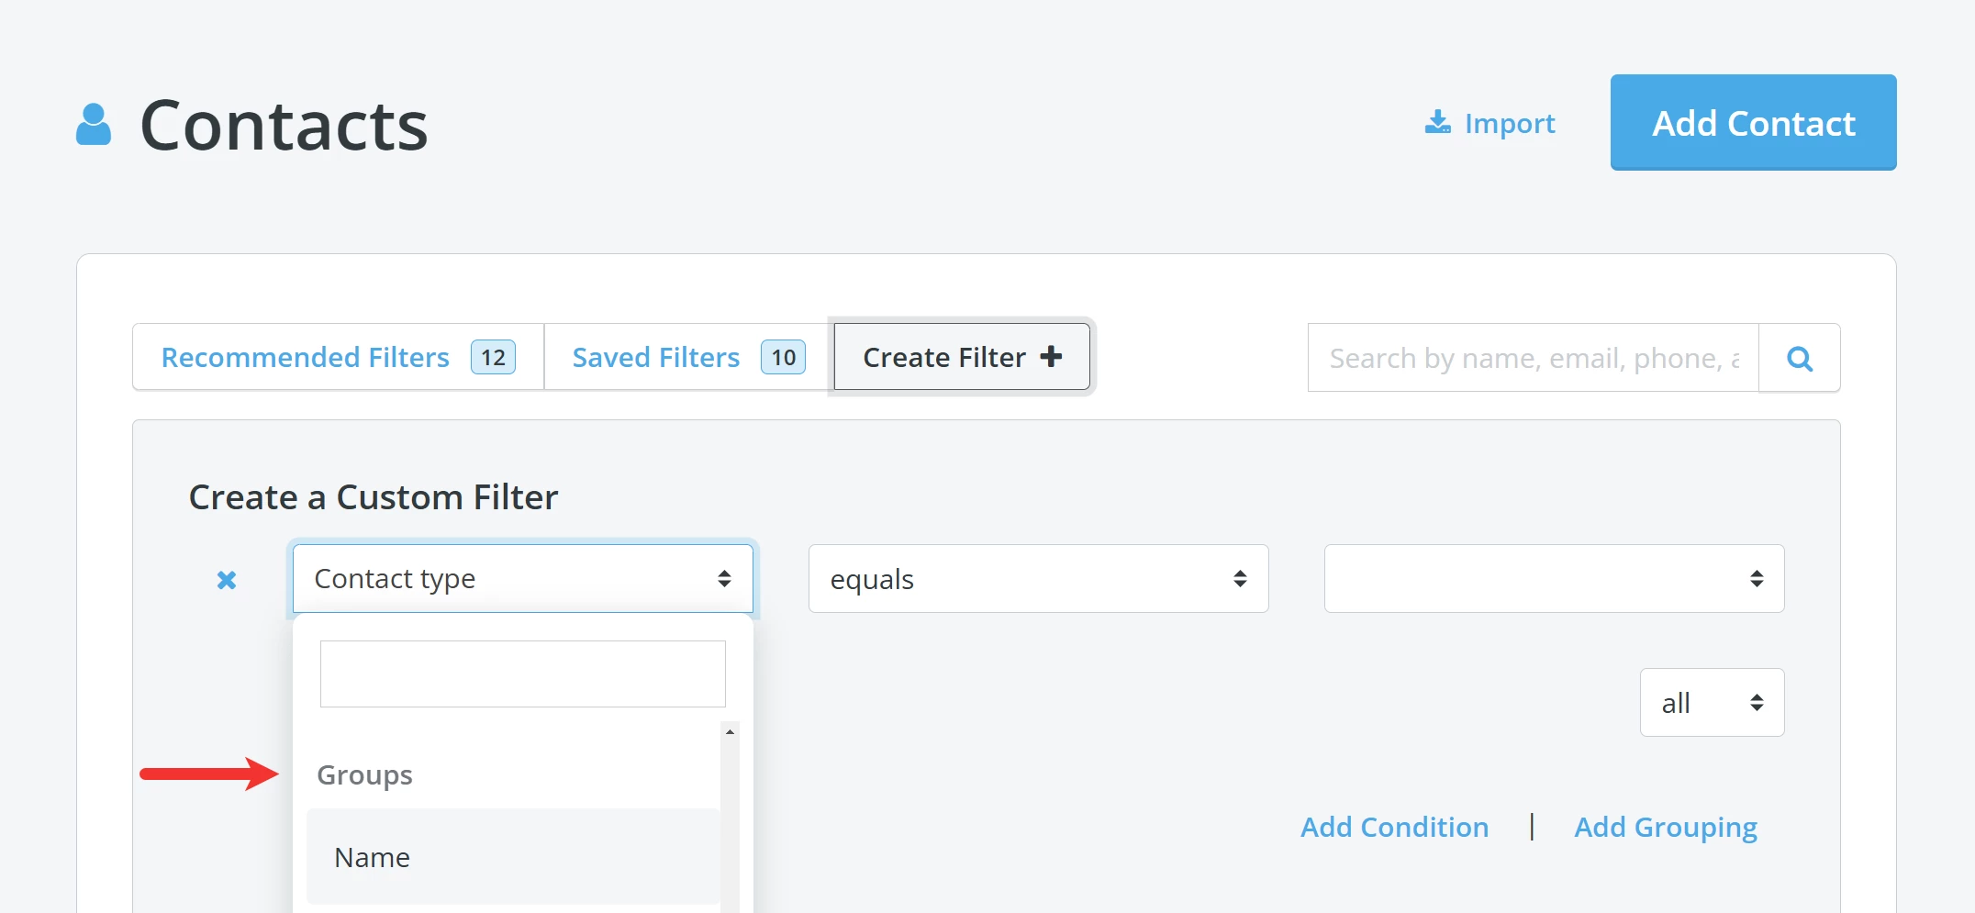This screenshot has height=913, width=1975.
Task: Click the plus icon on Create Filter
Action: click(1052, 357)
